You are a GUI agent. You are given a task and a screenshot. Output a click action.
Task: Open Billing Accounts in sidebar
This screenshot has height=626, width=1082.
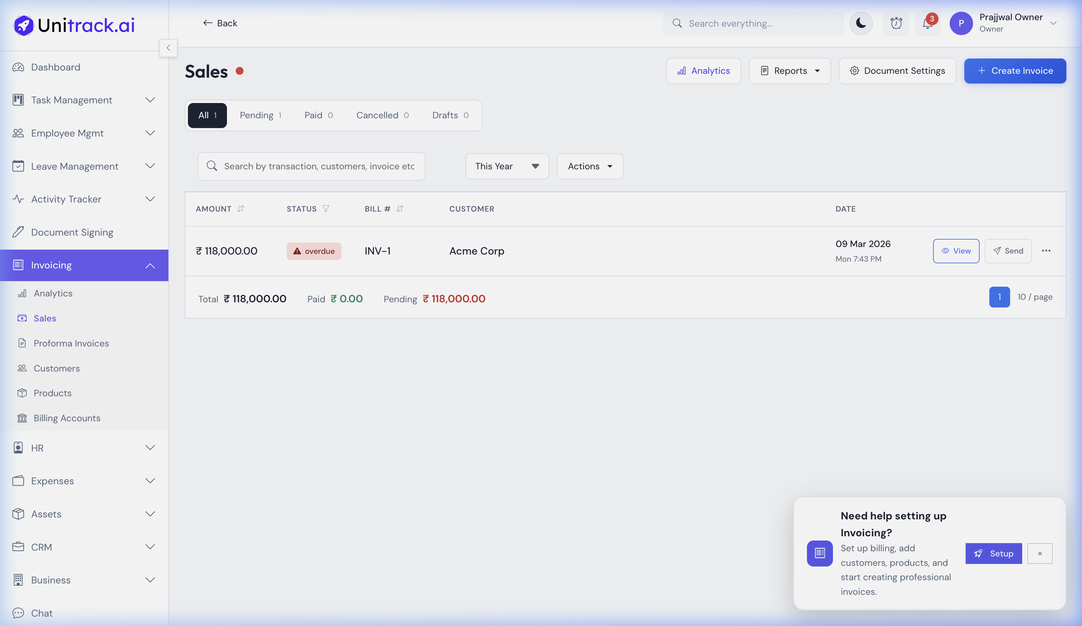pyautogui.click(x=67, y=418)
